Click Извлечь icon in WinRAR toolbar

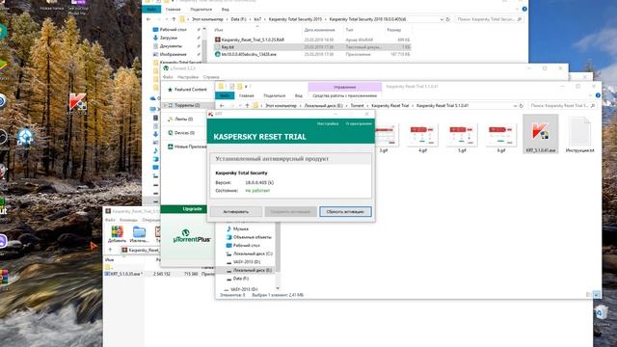139,234
